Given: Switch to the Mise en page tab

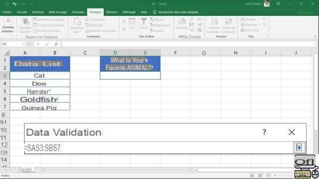Looking at the screenshot, I should click(58, 12).
